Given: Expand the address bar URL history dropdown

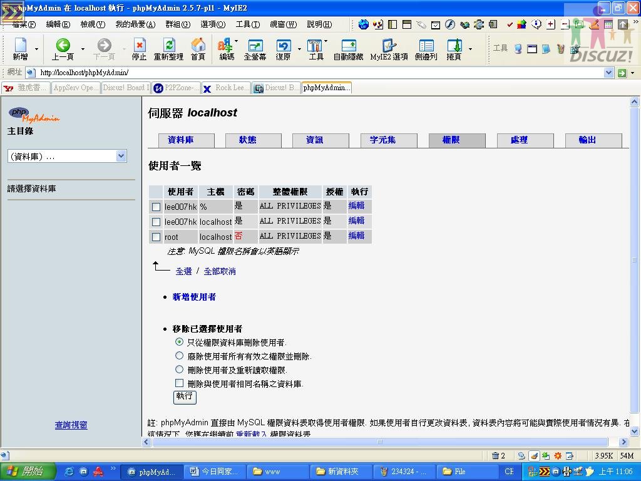Looking at the screenshot, I should point(608,73).
